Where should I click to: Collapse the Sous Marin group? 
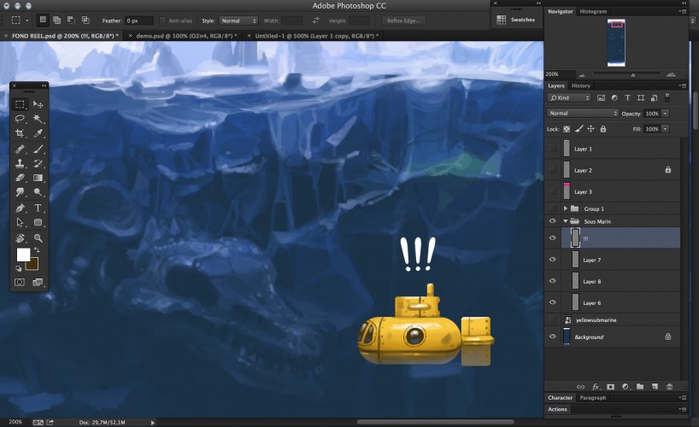pos(565,221)
